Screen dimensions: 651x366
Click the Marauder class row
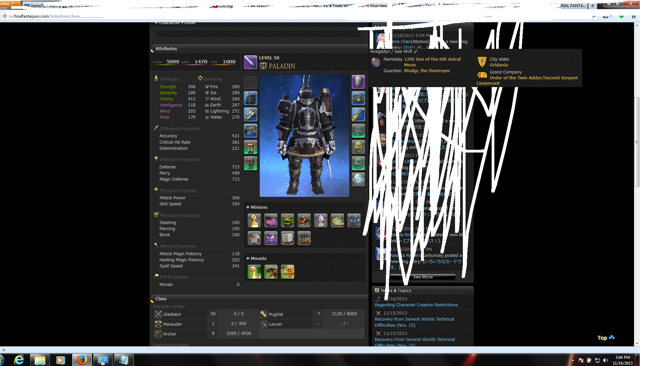coord(206,324)
